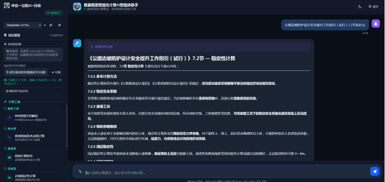Click the user avatar beside the question
This screenshot has height=182, width=385.
tap(376, 24)
